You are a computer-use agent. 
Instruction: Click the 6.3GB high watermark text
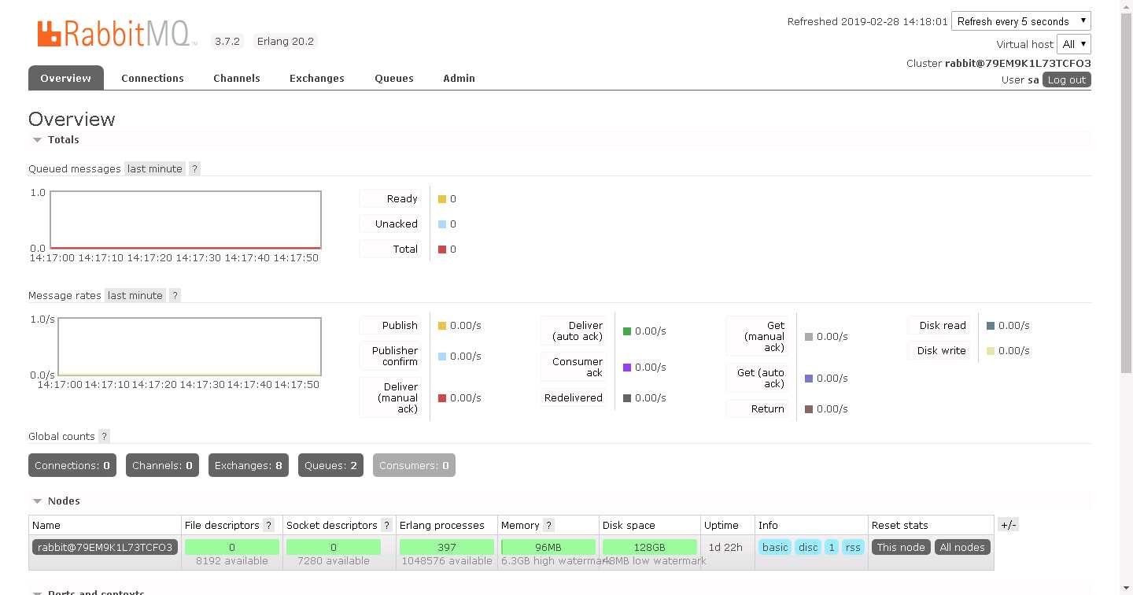coord(554,561)
